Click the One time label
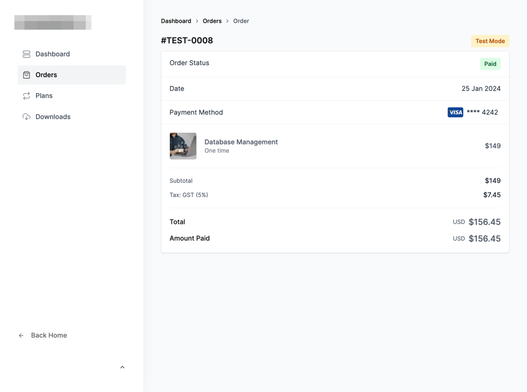This screenshot has width=527, height=392. (x=217, y=151)
